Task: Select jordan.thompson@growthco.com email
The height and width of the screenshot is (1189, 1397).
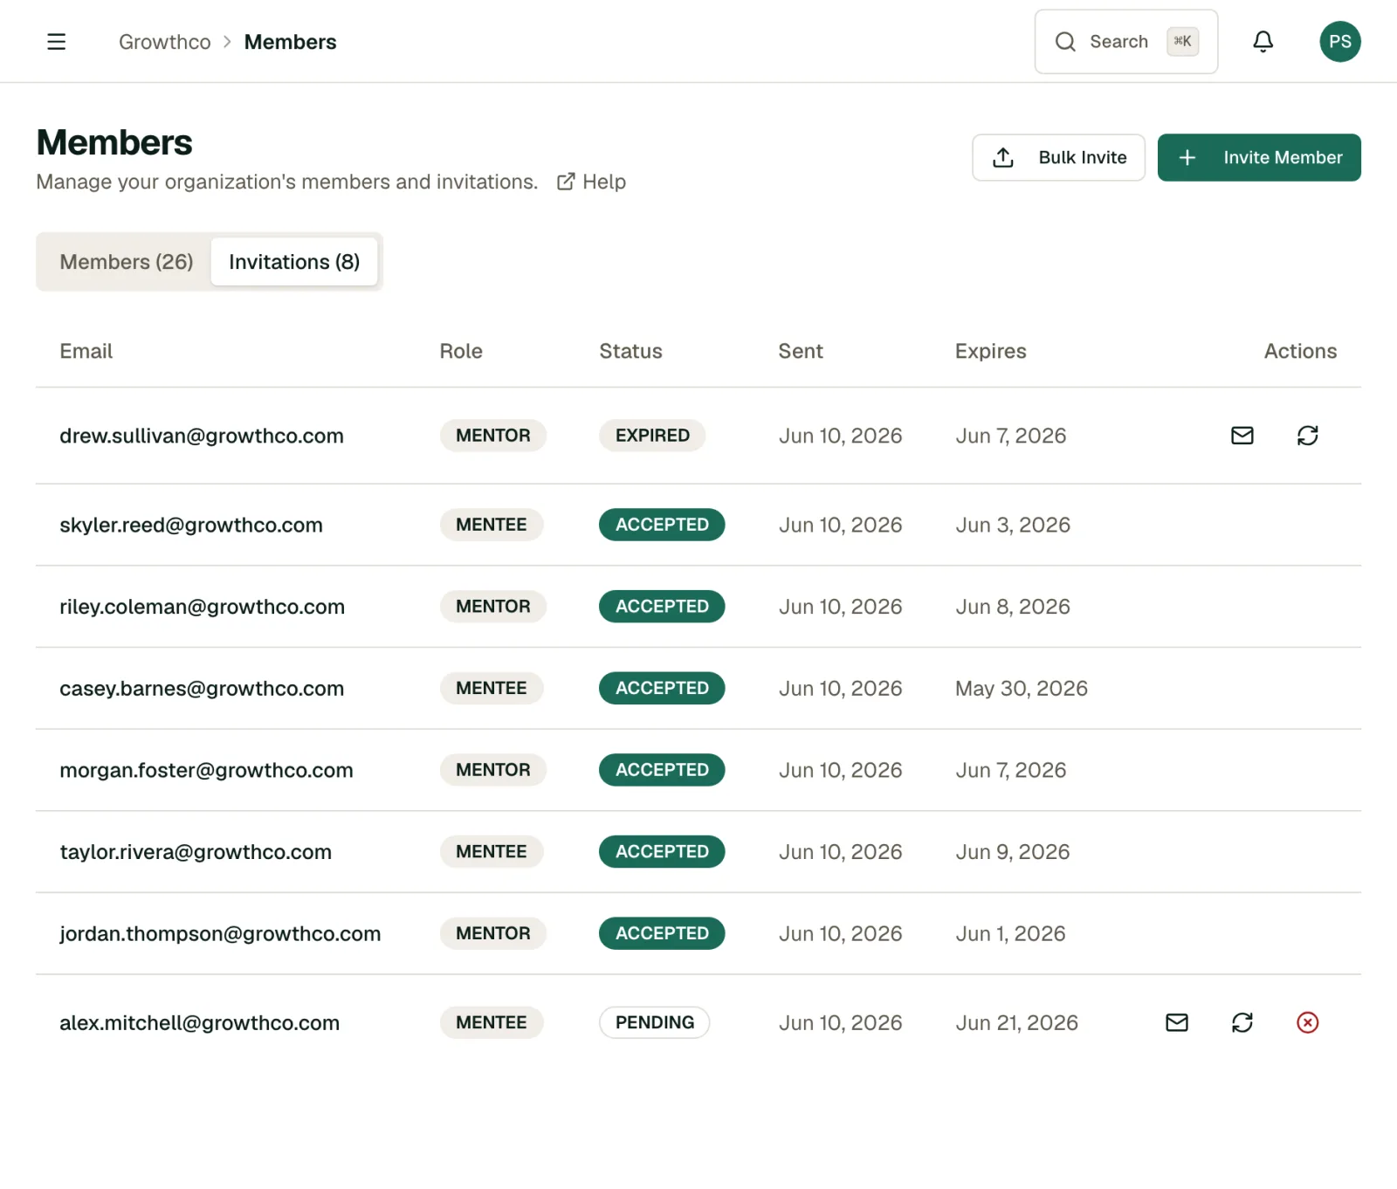Action: [220, 934]
